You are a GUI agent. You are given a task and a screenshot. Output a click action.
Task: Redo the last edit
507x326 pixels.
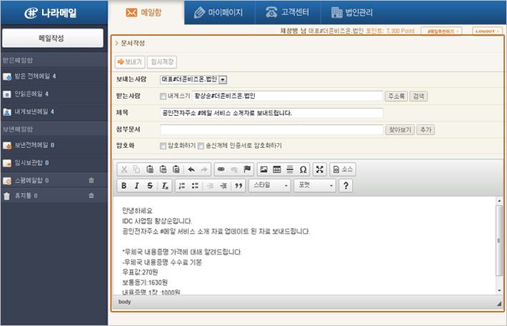pos(204,169)
